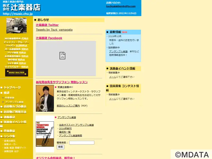This screenshot has width=212, height=159.
Task: Open 演奏会イベント情報 in sidebar menu
Action: [x=13, y=124]
